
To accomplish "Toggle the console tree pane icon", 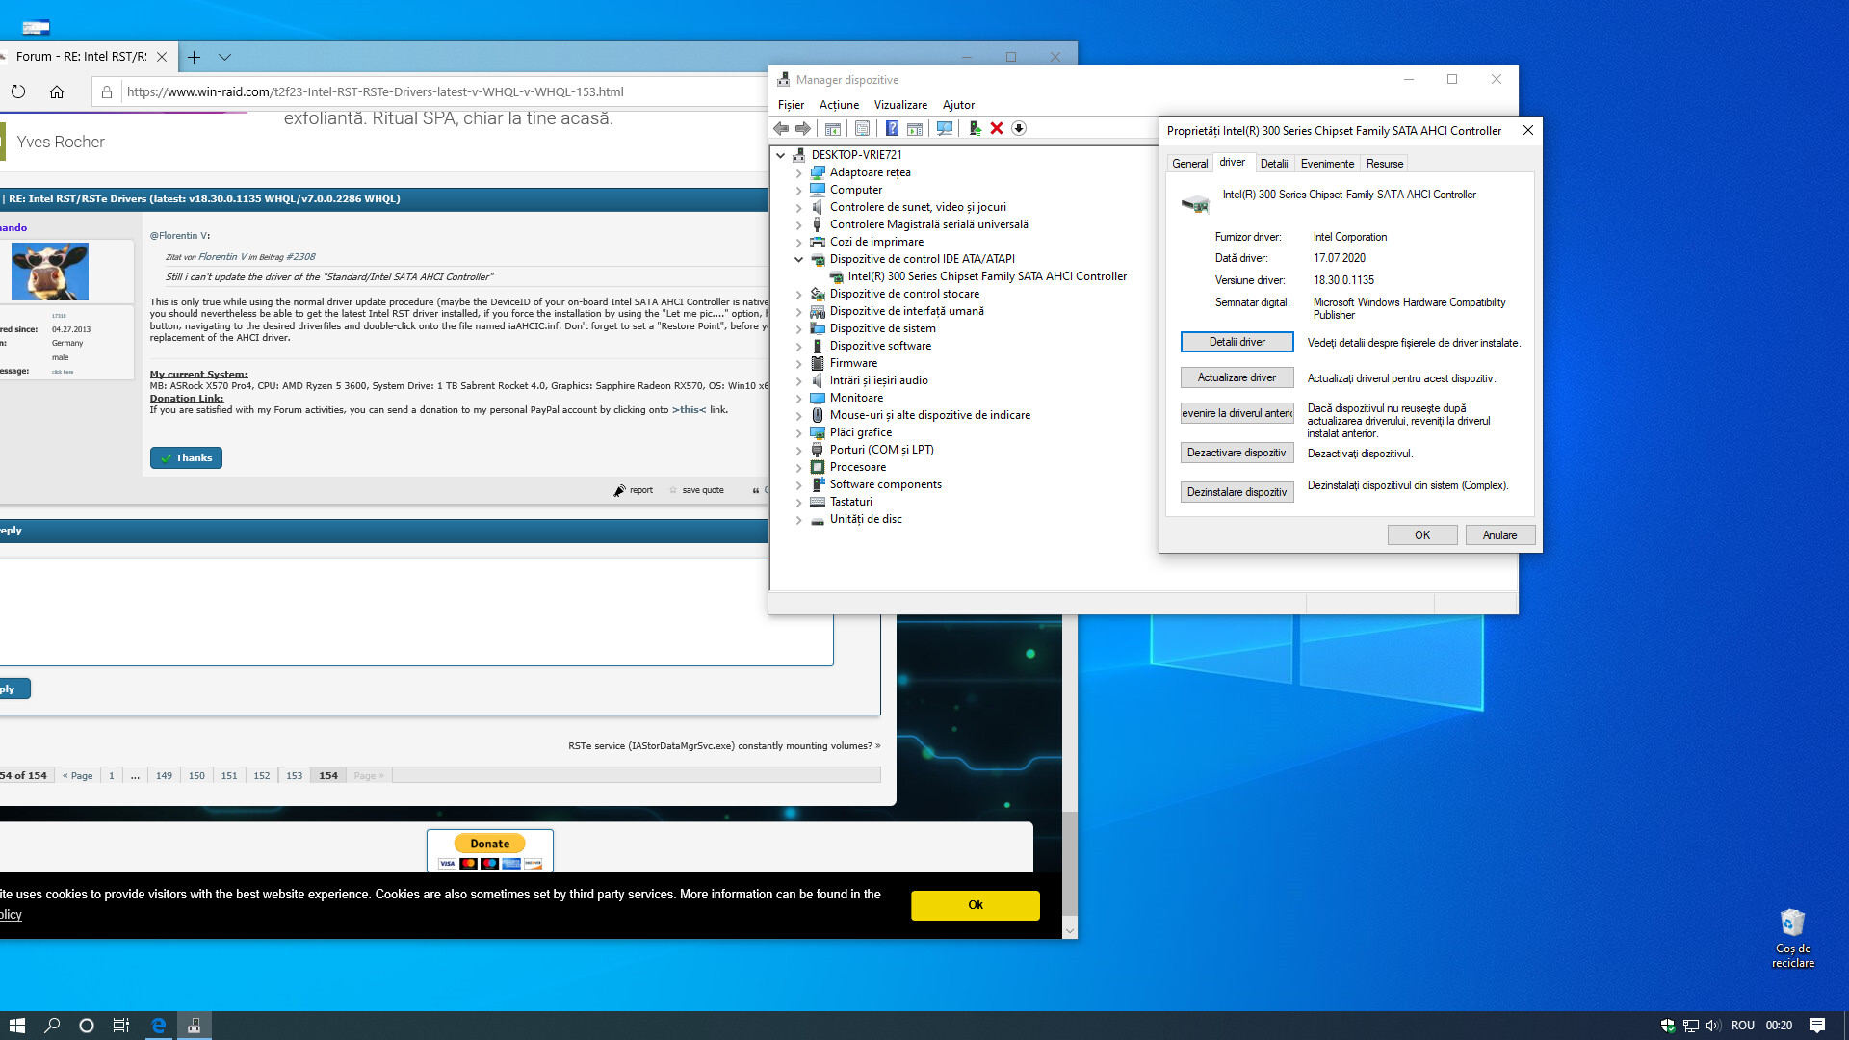I will pyautogui.click(x=833, y=128).
